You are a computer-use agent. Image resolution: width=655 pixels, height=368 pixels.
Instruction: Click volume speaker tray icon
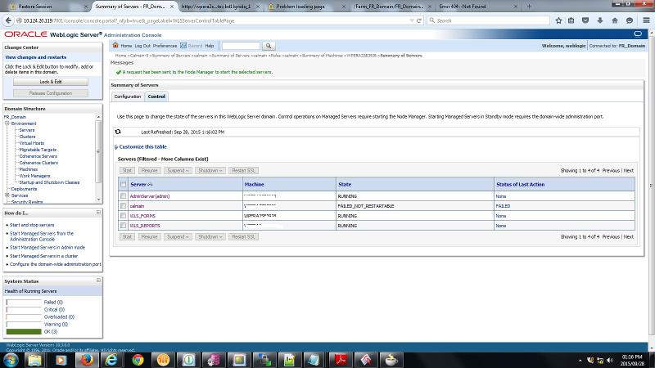tap(610, 360)
